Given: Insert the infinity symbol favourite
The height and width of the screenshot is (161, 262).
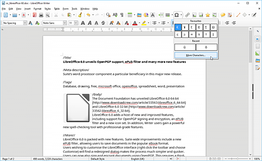Looking at the screenshot, I should (192, 35).
